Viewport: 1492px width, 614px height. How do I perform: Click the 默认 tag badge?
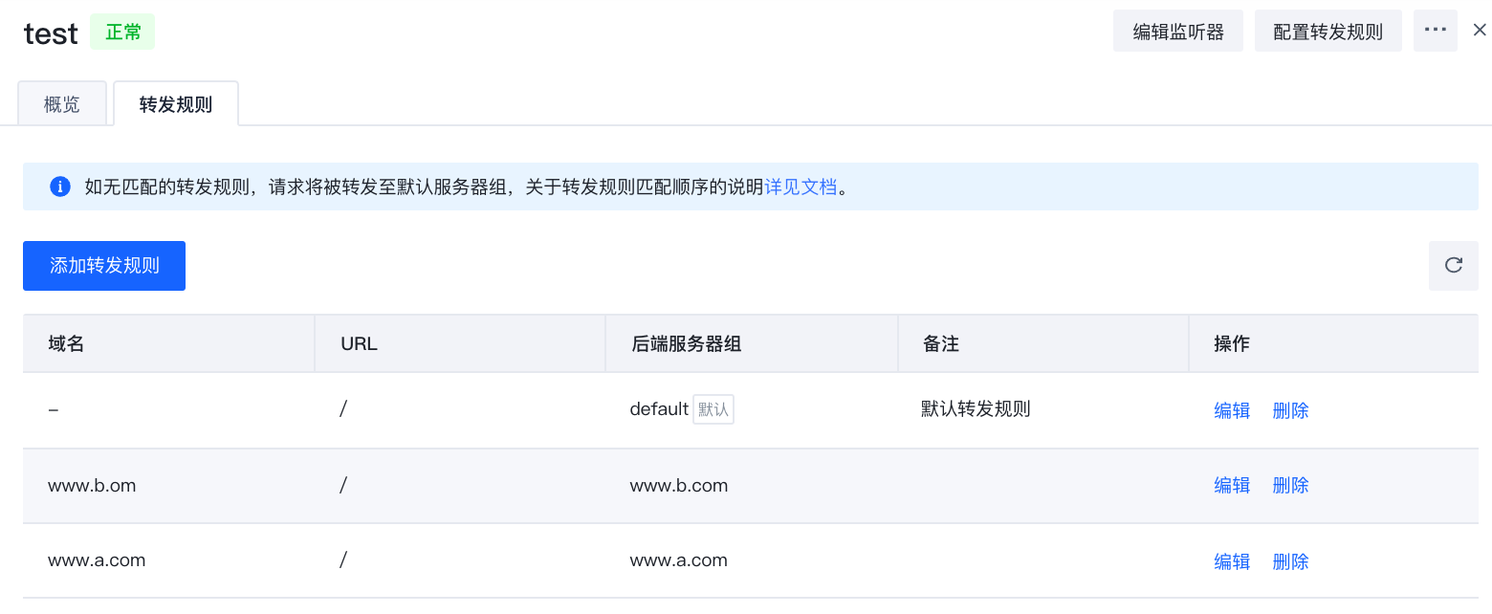click(x=713, y=409)
